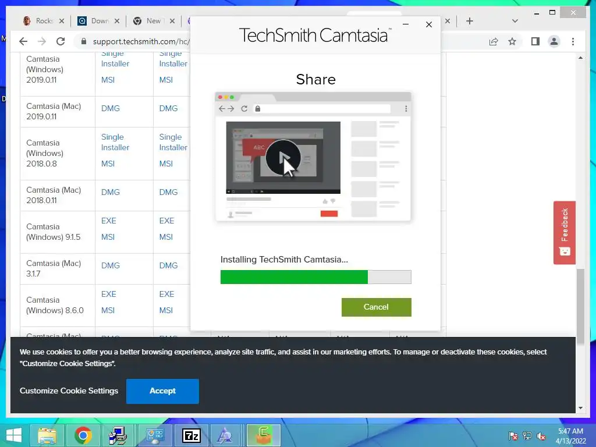Toggle Chrome side panel icon

click(x=535, y=41)
